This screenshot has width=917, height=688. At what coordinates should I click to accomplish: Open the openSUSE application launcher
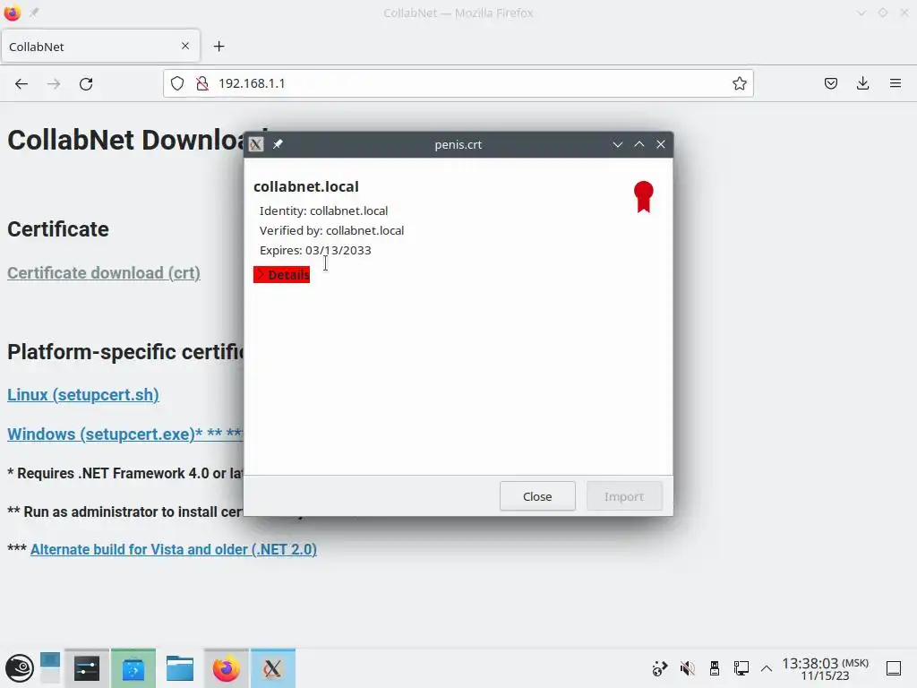click(20, 668)
